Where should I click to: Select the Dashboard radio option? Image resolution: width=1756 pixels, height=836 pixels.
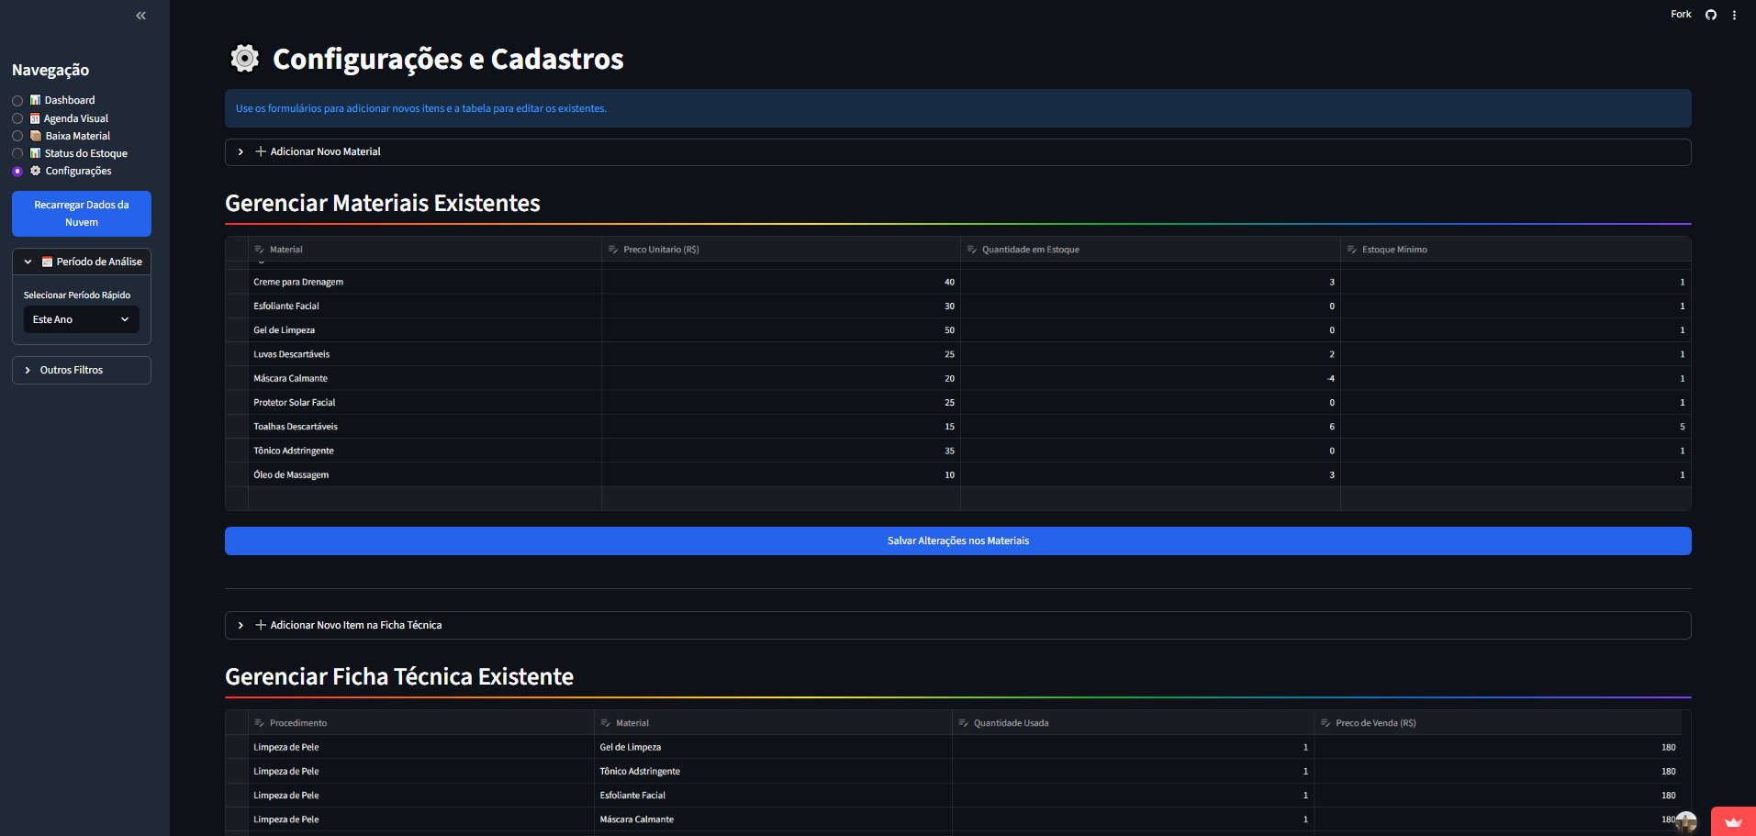point(17,101)
